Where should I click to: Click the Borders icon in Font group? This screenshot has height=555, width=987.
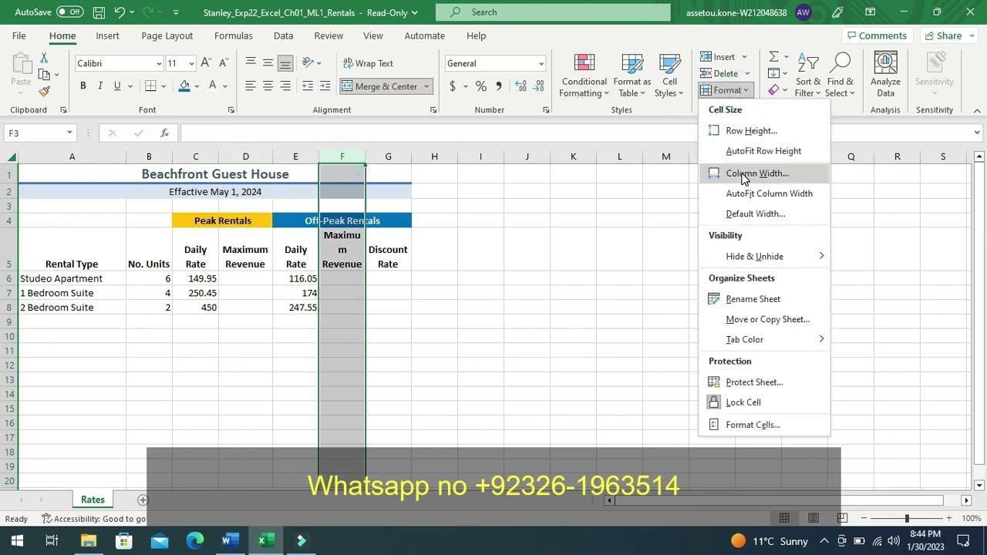click(x=150, y=86)
